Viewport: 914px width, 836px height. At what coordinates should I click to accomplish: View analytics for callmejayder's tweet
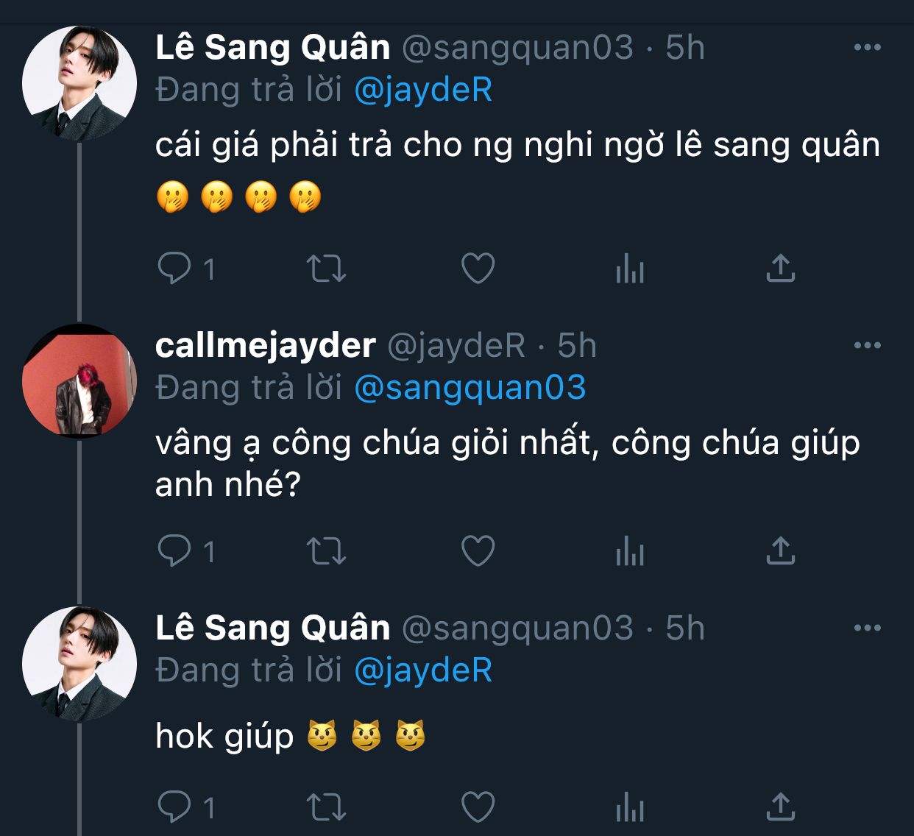(629, 551)
